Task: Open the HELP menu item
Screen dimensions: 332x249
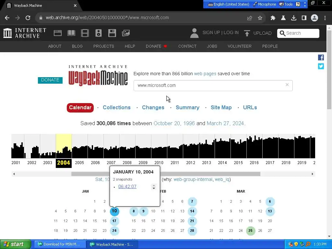Action: [130, 46]
